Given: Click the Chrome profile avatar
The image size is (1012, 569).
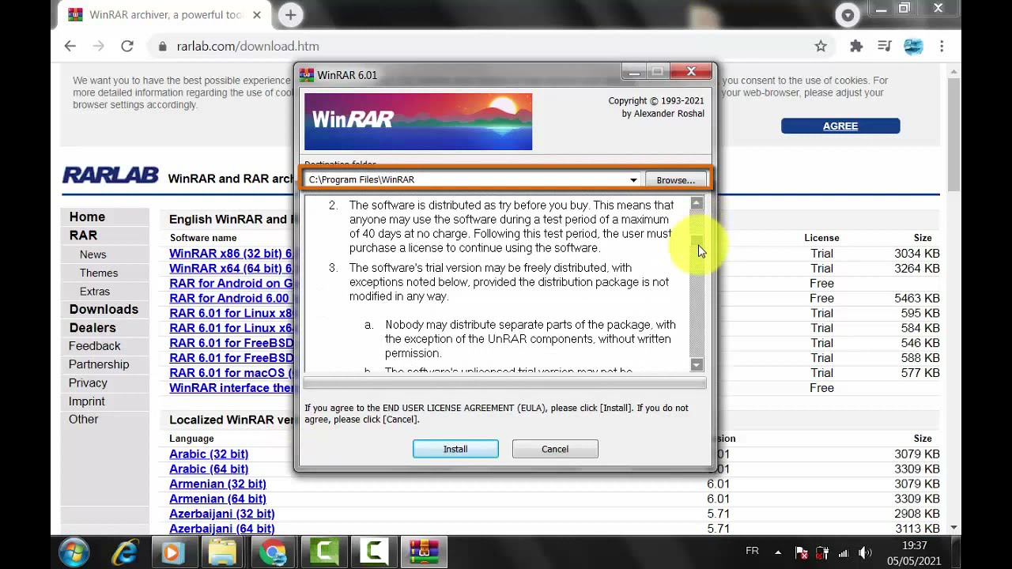Looking at the screenshot, I should (x=913, y=47).
